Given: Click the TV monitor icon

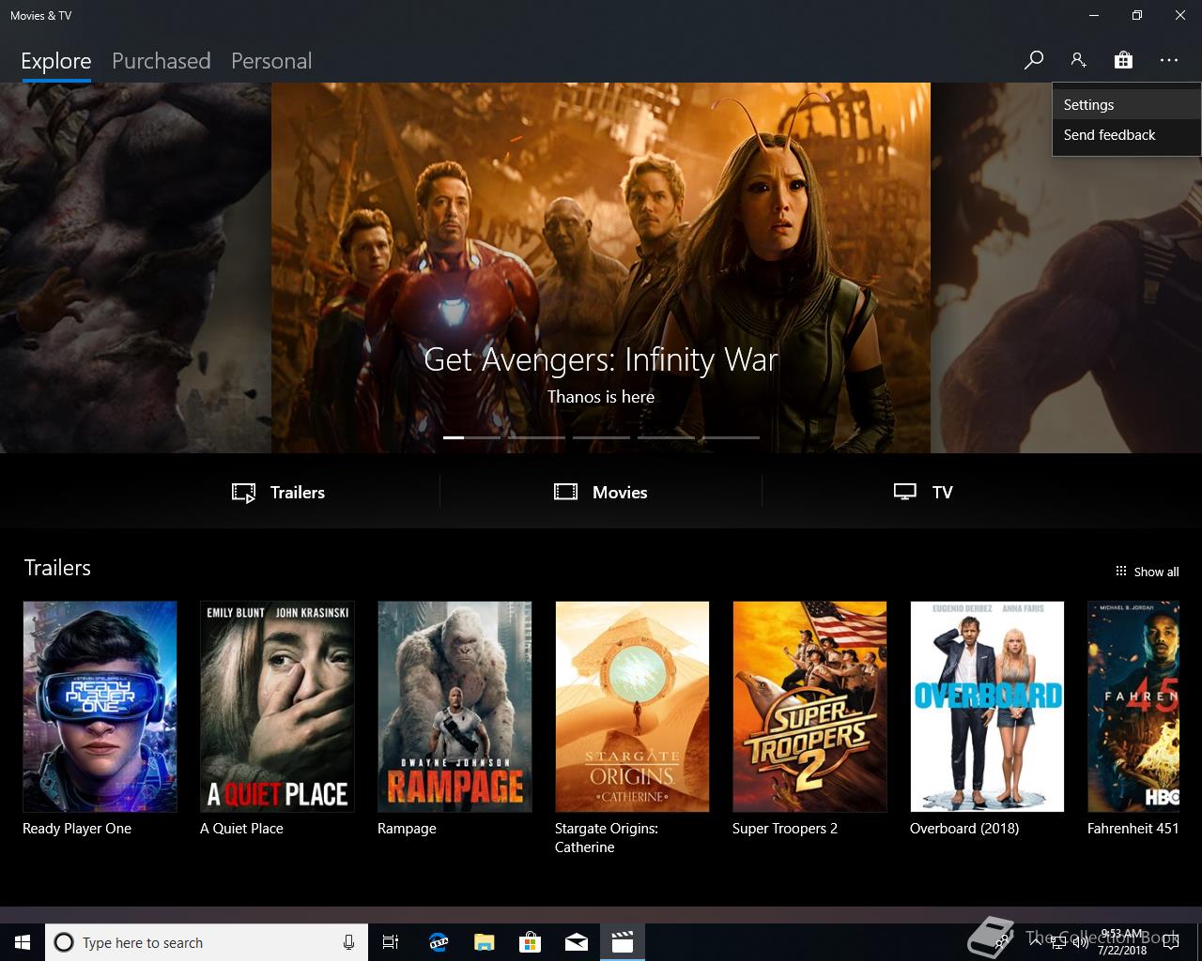Looking at the screenshot, I should (904, 492).
